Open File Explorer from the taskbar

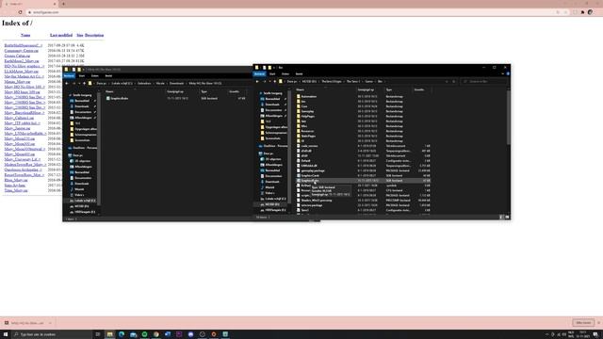point(110,334)
